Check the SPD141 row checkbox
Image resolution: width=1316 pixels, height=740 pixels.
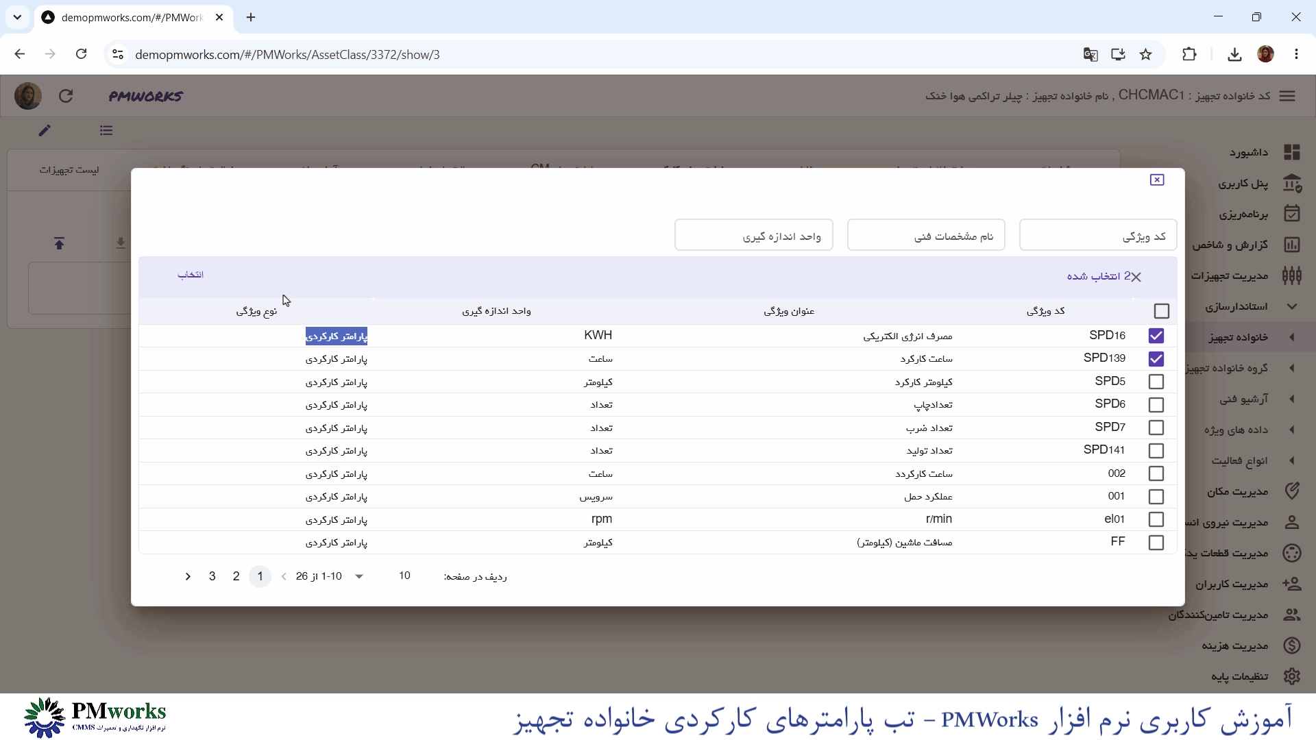tap(1156, 451)
